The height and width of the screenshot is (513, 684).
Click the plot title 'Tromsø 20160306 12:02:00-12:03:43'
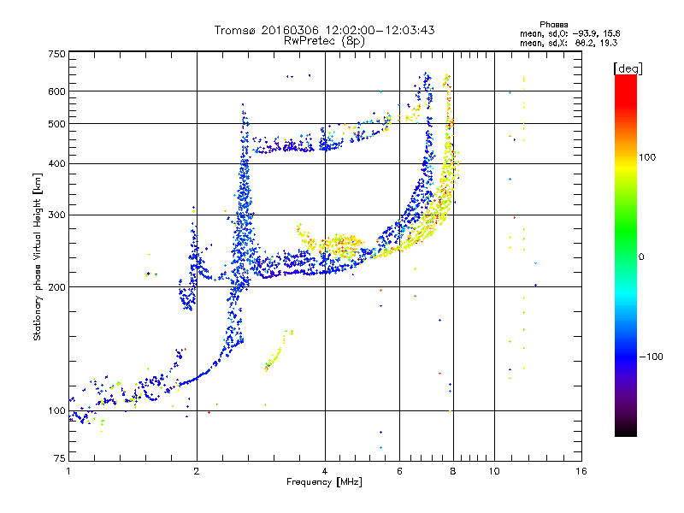click(324, 30)
